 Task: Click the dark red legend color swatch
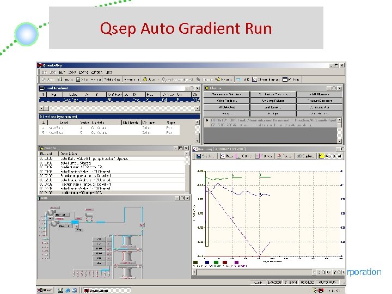(x=225, y=262)
